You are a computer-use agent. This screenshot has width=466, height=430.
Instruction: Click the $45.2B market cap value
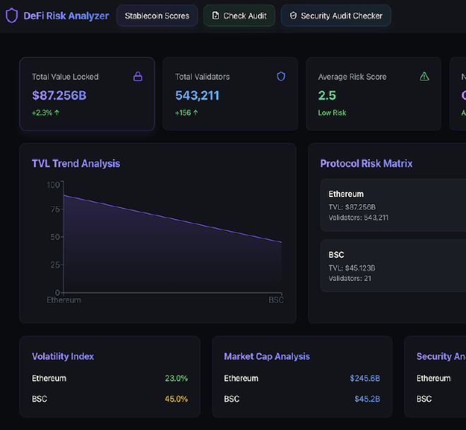367,399
